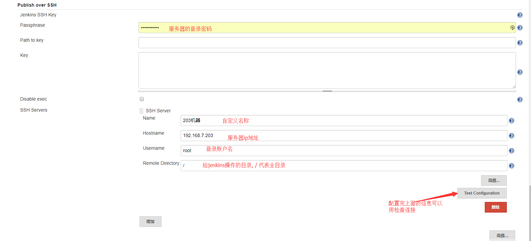
Task: Show help for Username field
Action: pyautogui.click(x=511, y=151)
